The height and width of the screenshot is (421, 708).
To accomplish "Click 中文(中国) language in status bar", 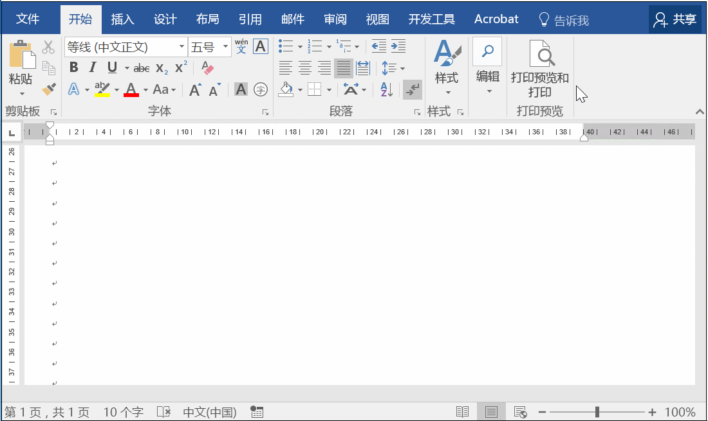I will (210, 412).
